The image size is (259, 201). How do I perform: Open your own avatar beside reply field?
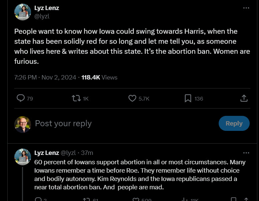click(23, 125)
